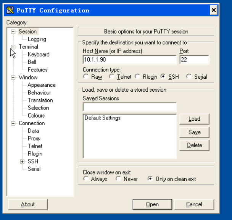
Task: Open the Keyboard settings category
Action: 39,55
